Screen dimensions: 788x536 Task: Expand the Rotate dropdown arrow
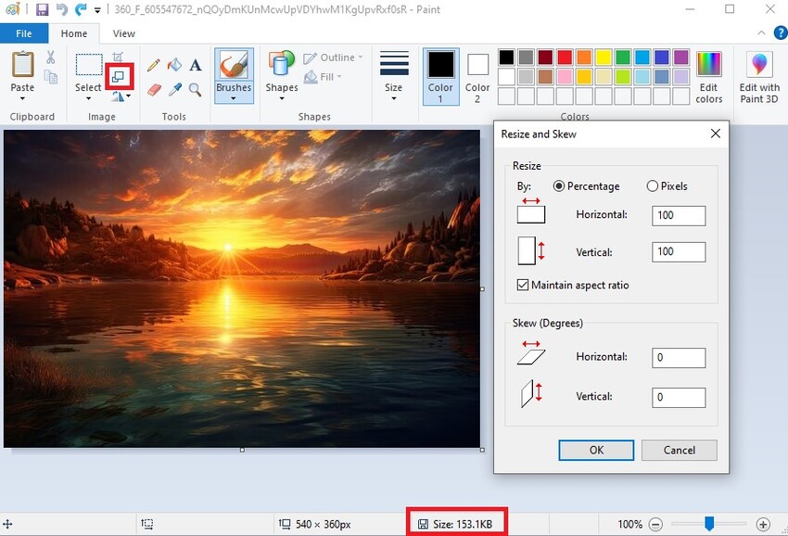129,96
